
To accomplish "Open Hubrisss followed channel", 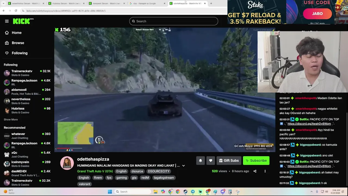I will (27, 110).
